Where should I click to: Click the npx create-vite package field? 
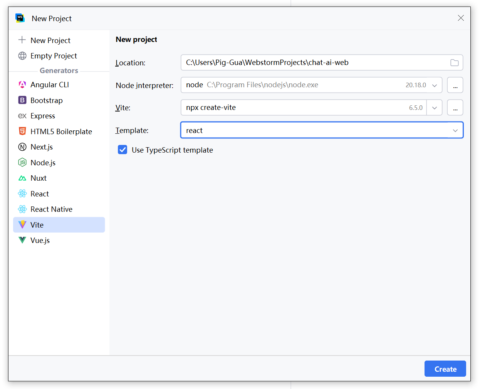point(304,108)
